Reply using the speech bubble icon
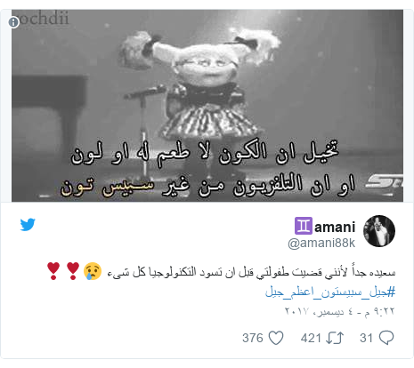Viewport: 414px width, 368px height. coord(386,338)
